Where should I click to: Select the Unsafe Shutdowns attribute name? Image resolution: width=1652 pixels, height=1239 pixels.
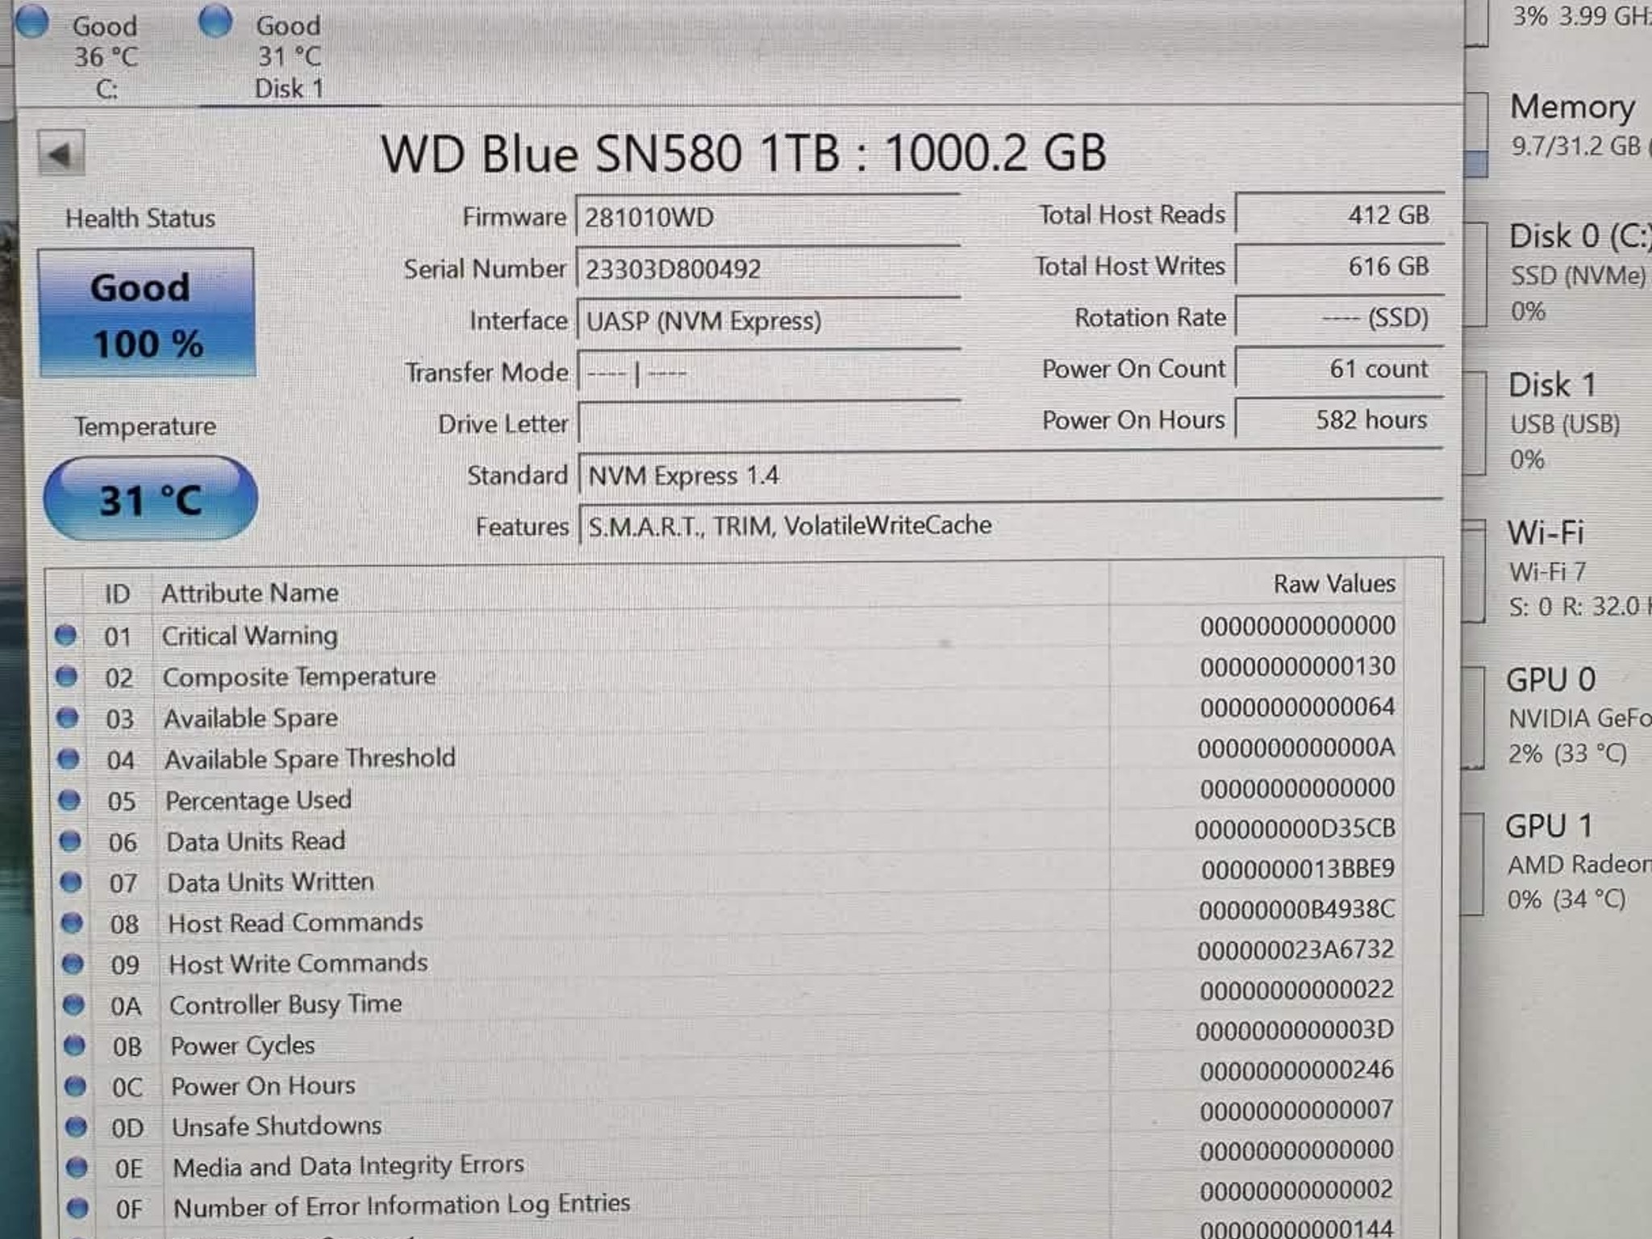pyautogui.click(x=277, y=1126)
